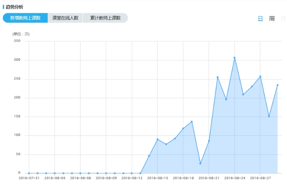The width and height of the screenshot is (287, 184).
Task: Click the 350 y-axis value
Action: tap(17, 41)
